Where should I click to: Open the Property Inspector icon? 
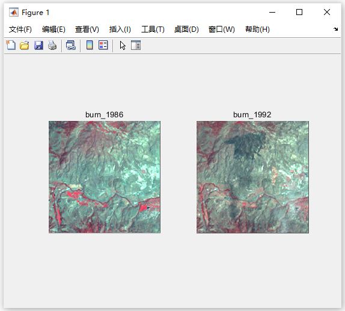tap(136, 45)
